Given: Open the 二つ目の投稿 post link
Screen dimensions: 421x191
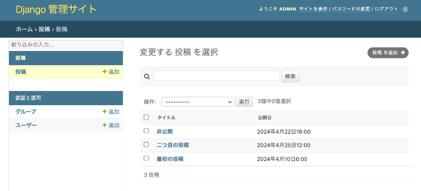Looking at the screenshot, I should [x=173, y=145].
